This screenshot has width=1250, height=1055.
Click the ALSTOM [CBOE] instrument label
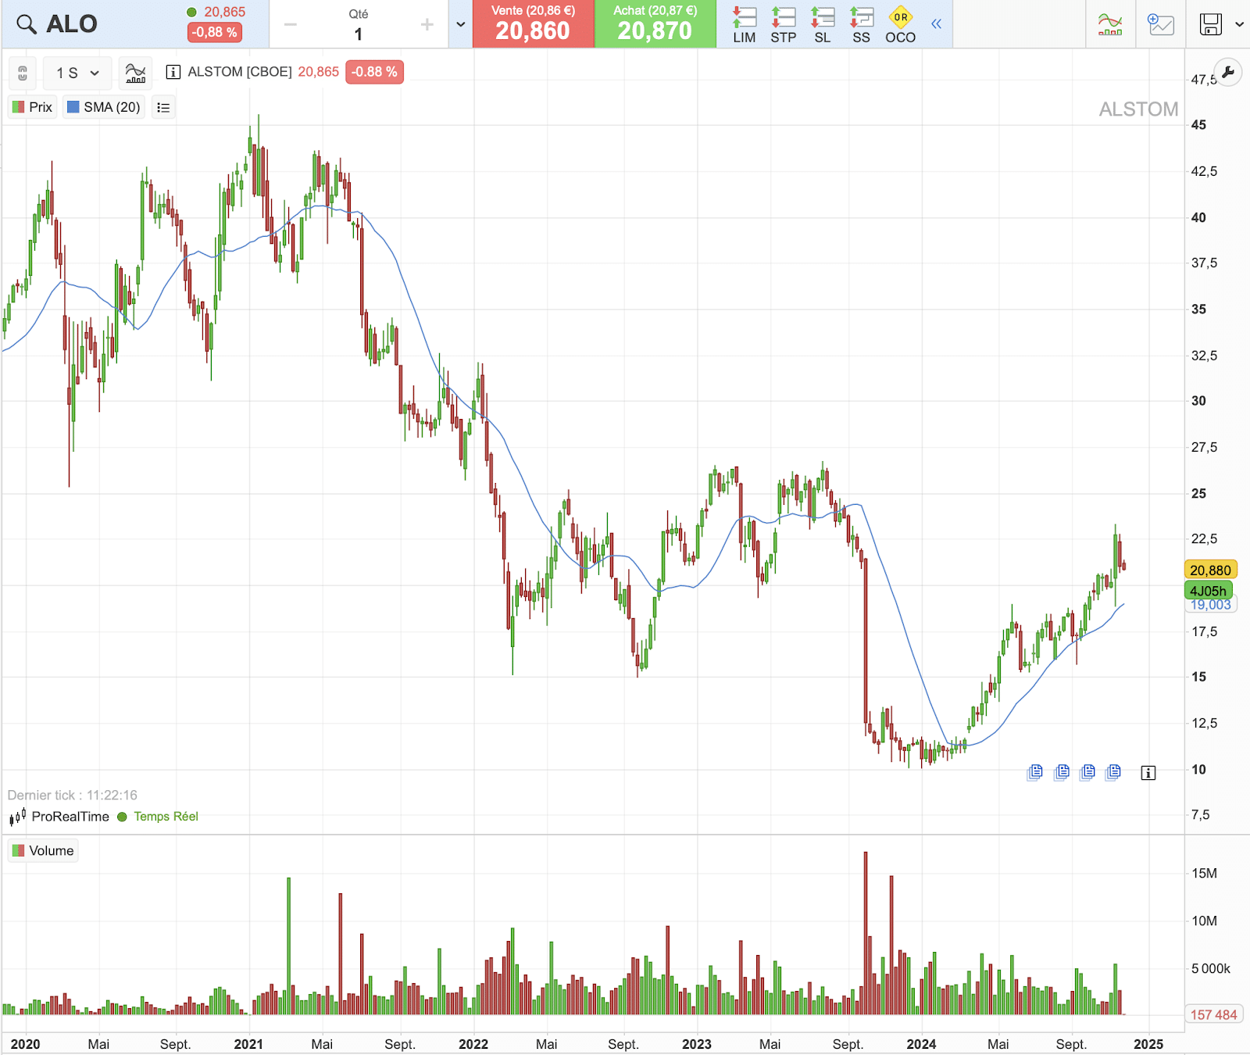pos(240,72)
